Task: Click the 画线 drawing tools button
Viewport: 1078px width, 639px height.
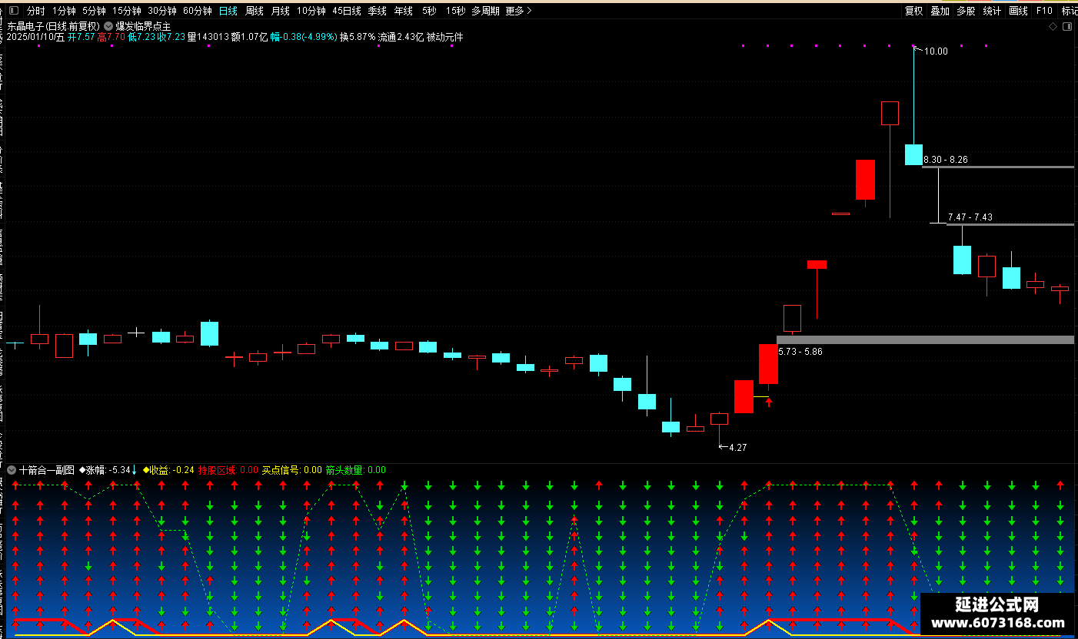Action: point(1018,11)
